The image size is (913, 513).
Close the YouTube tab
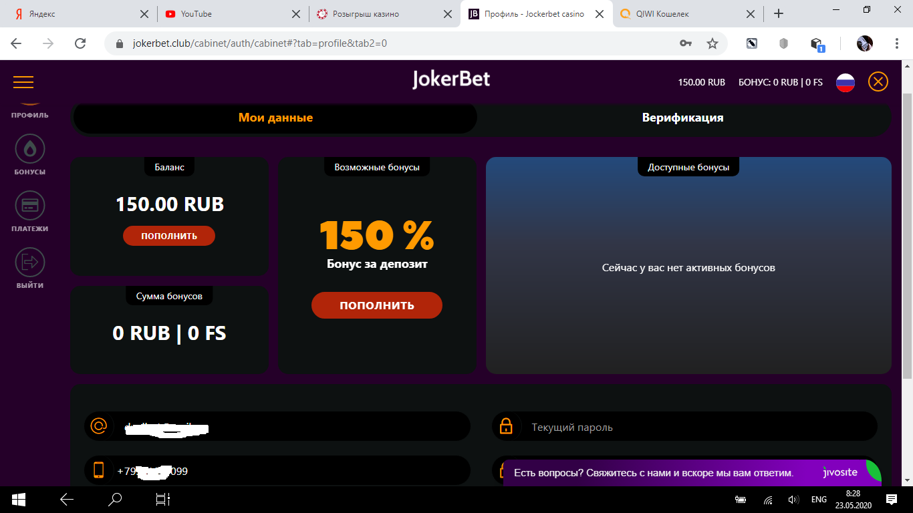297,14
